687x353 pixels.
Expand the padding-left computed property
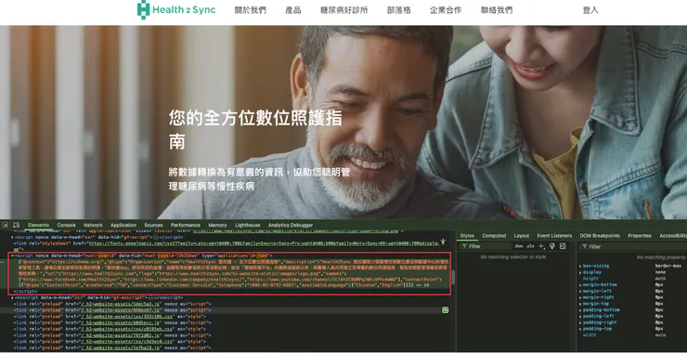click(580, 316)
